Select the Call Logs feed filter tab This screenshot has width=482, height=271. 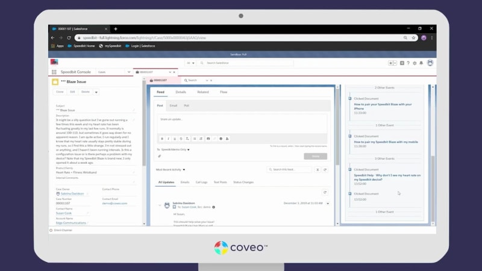202,182
